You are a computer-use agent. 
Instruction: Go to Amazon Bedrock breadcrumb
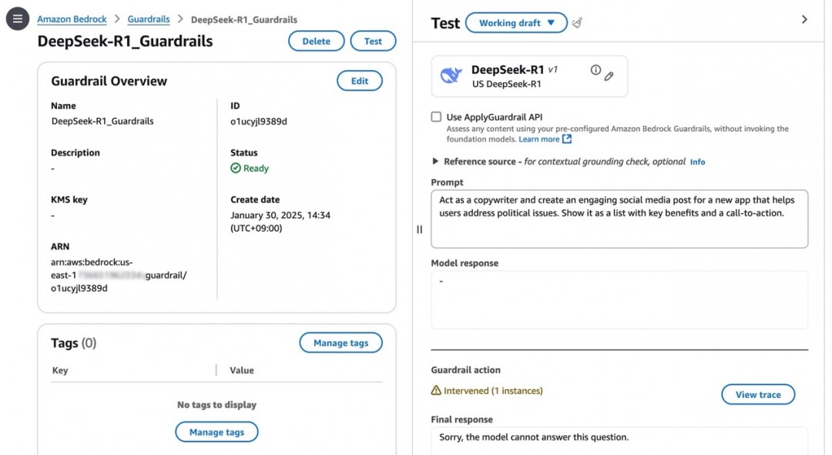click(x=72, y=19)
